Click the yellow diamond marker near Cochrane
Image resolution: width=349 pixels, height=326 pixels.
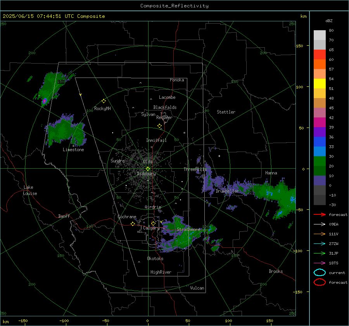click(133, 224)
